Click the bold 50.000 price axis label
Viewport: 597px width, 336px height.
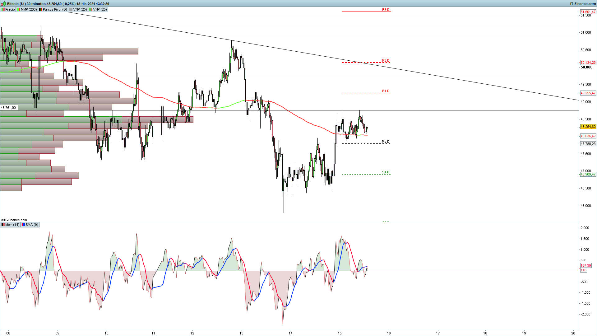(x=586, y=67)
